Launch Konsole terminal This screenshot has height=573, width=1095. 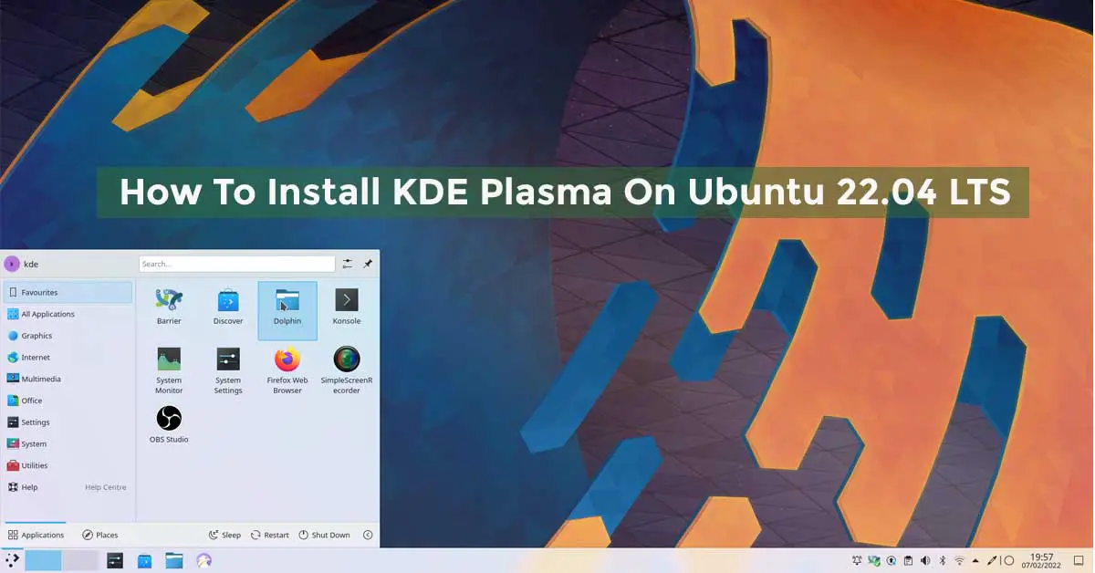346,306
